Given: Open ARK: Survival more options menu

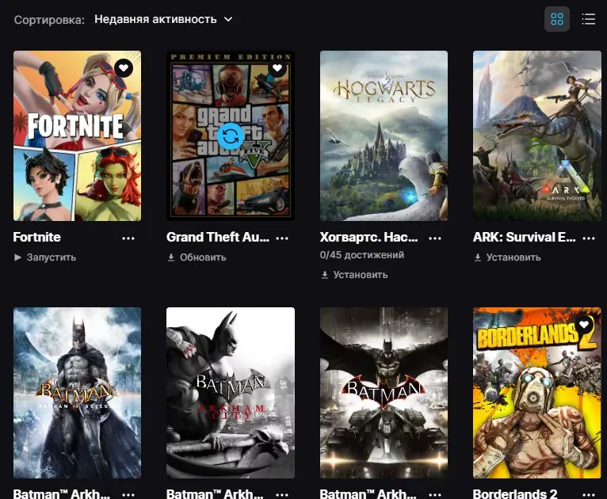Looking at the screenshot, I should click(x=589, y=238).
